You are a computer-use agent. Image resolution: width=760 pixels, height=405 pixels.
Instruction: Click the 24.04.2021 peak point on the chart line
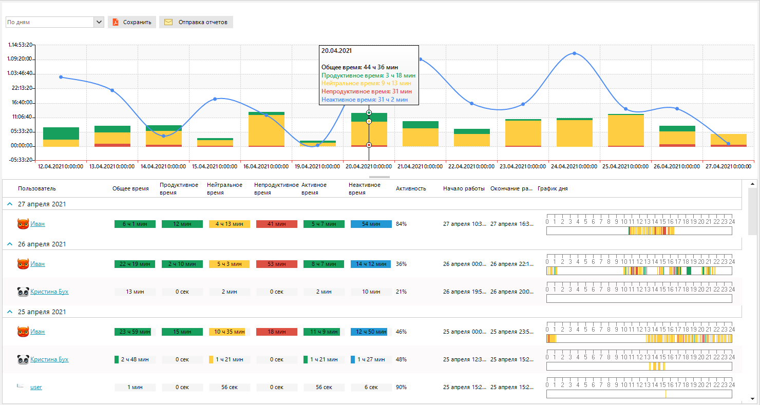coord(575,53)
